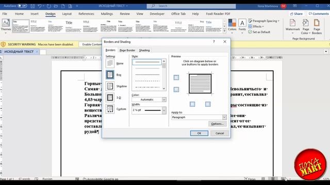
Task: Open the File menu
Action: tap(5, 14)
